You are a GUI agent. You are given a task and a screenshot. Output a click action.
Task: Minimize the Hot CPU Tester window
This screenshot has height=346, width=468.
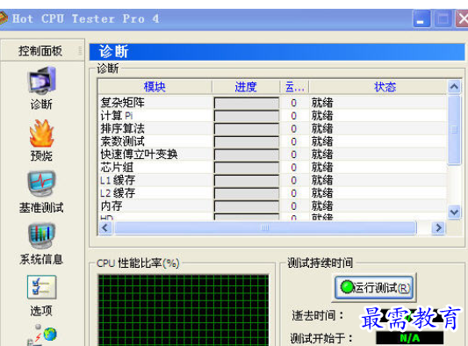[x=421, y=18]
